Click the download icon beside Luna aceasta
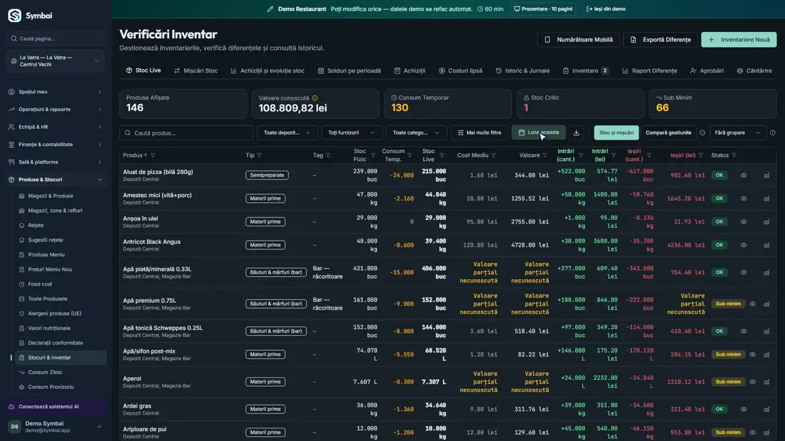The image size is (785, 441). tap(576, 132)
